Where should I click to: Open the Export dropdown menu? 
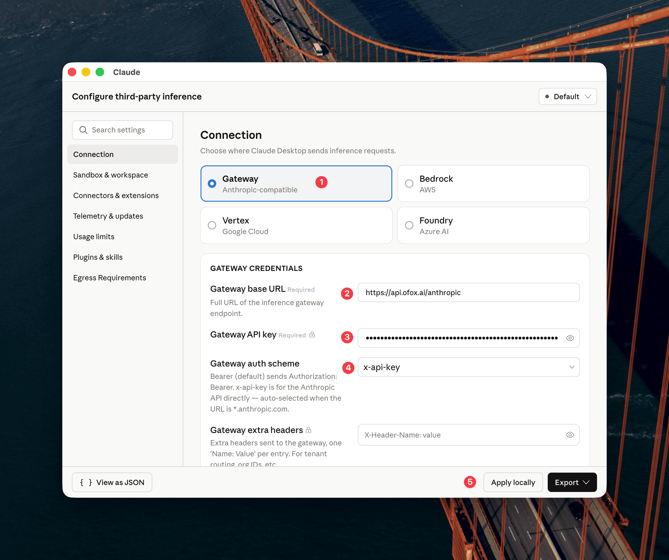(x=572, y=482)
